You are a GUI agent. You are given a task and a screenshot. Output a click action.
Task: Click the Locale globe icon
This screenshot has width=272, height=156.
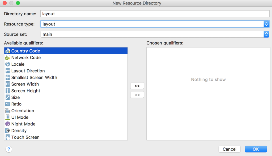[7, 64]
